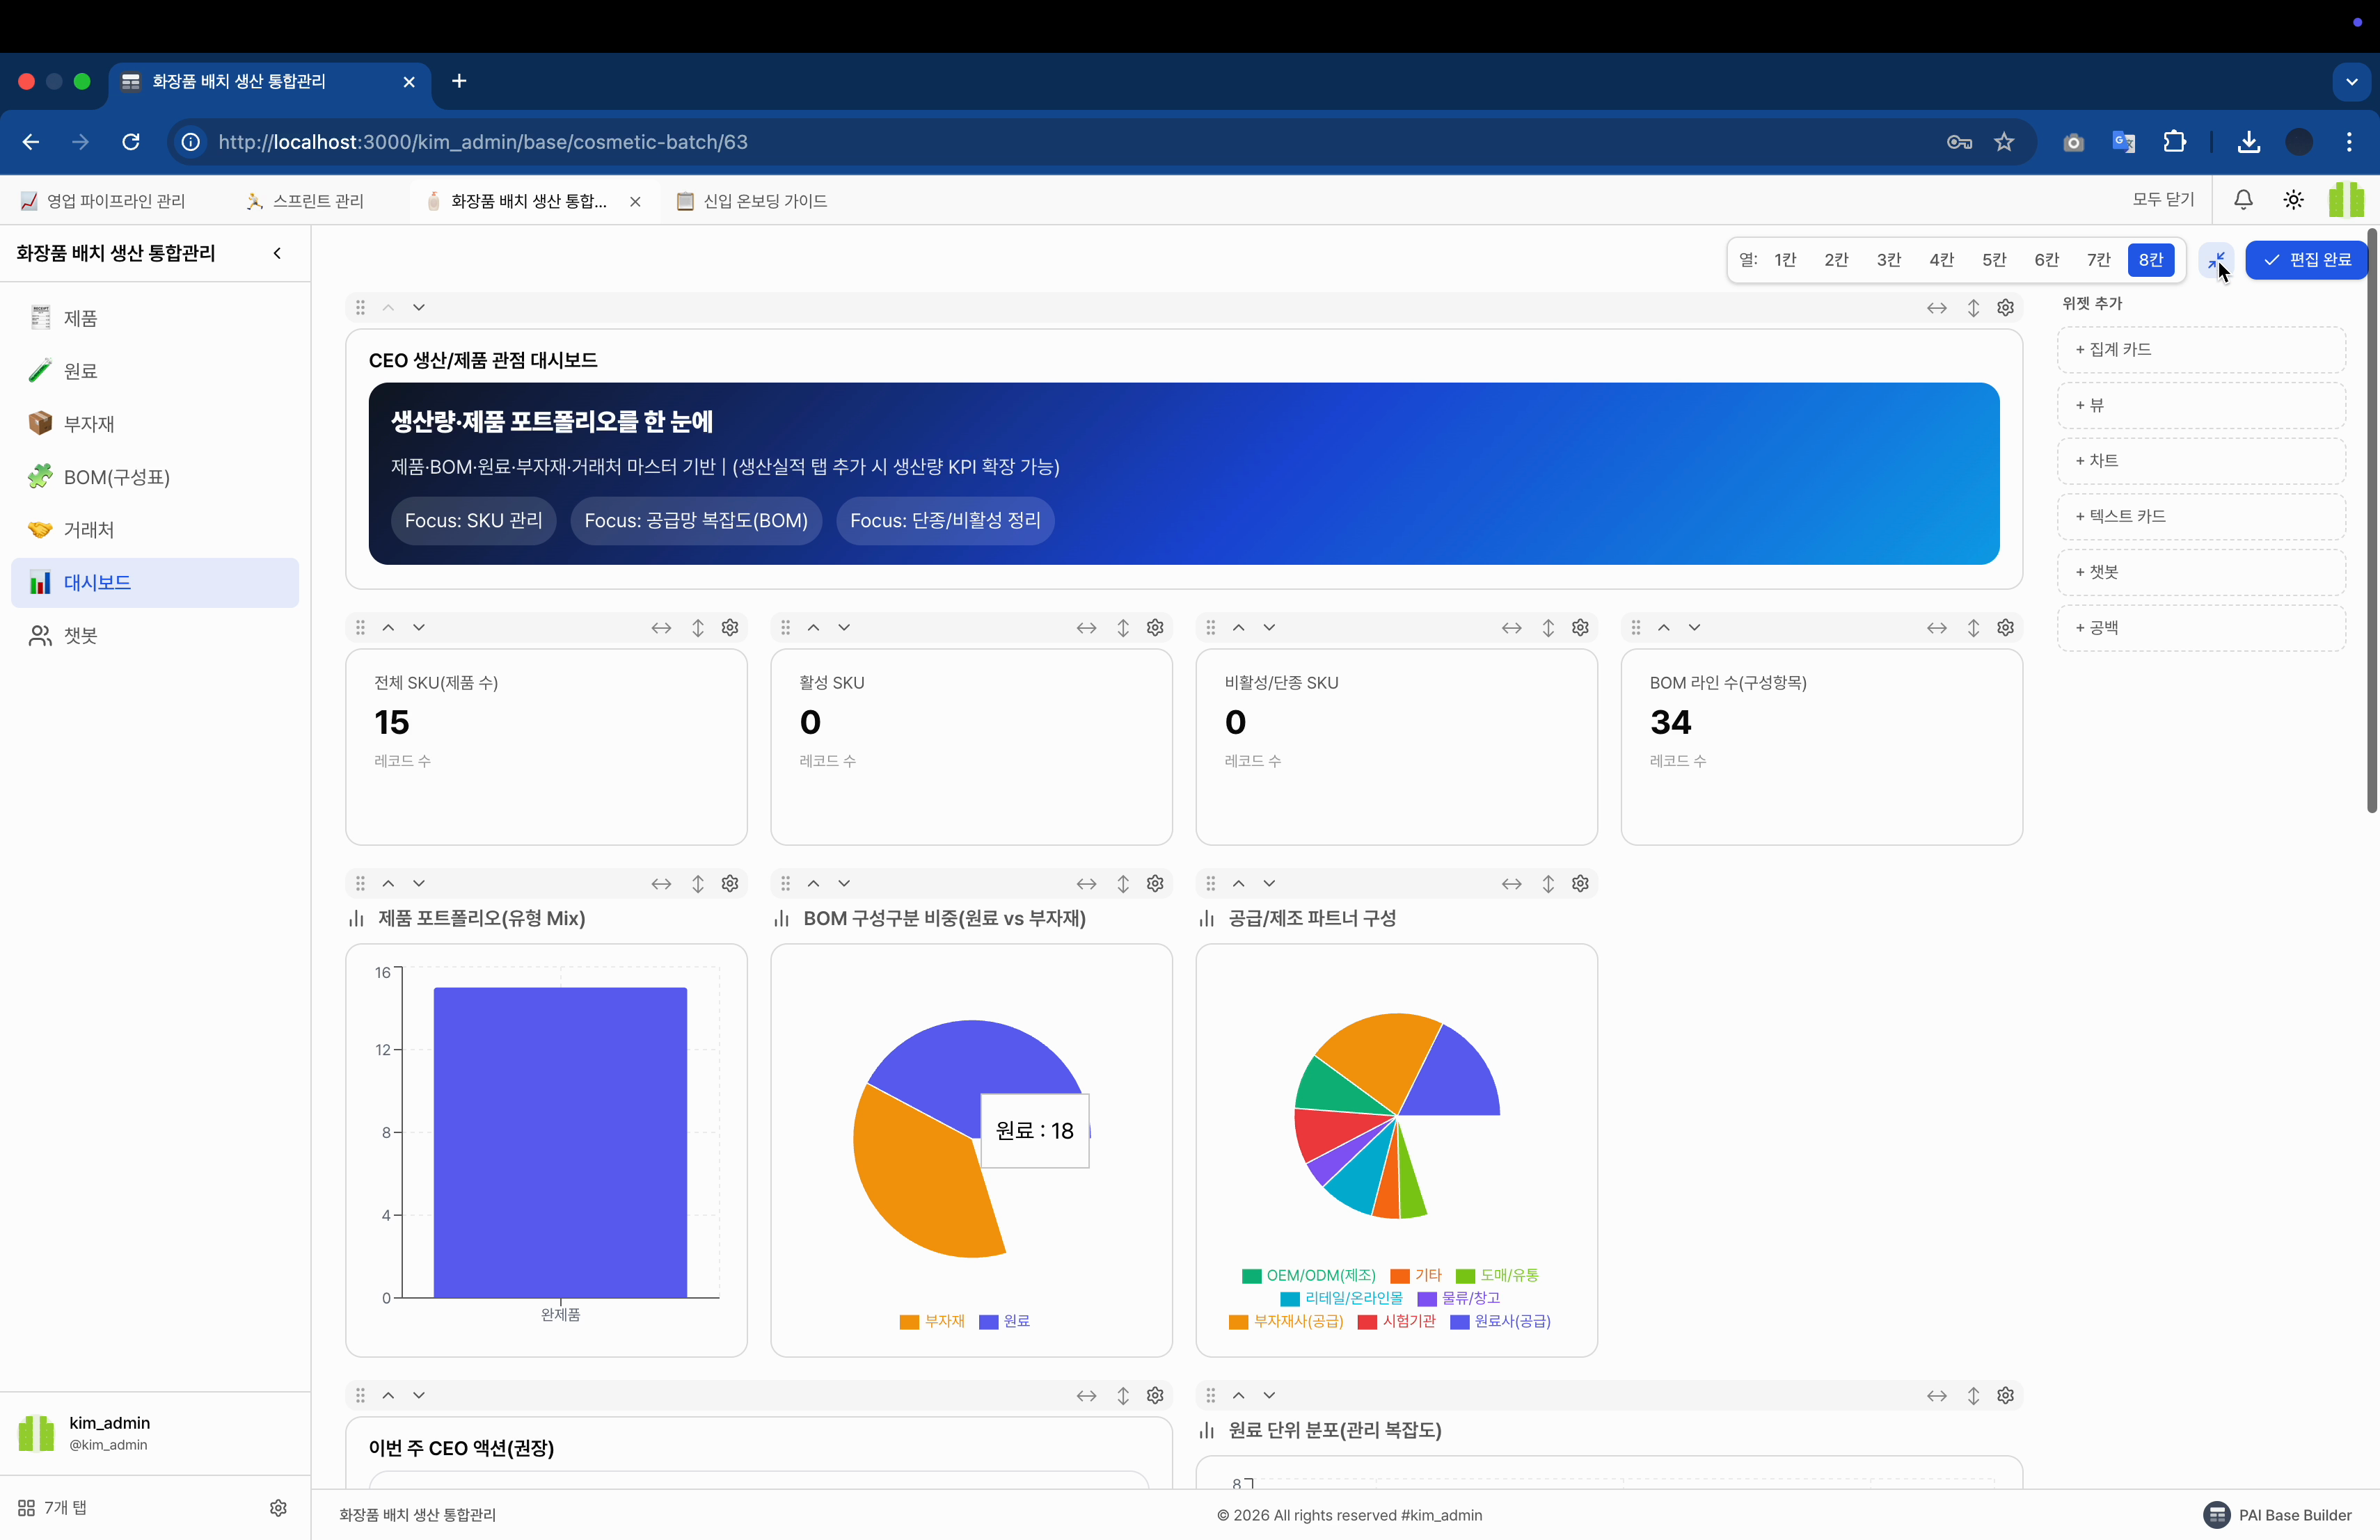Viewport: 2380px width, 1540px height.
Task: Select the 4칸 column layout
Action: tap(1941, 260)
